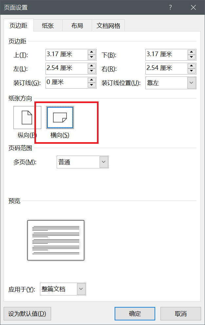Increase the top margin 上(T) value

click(x=92, y=52)
